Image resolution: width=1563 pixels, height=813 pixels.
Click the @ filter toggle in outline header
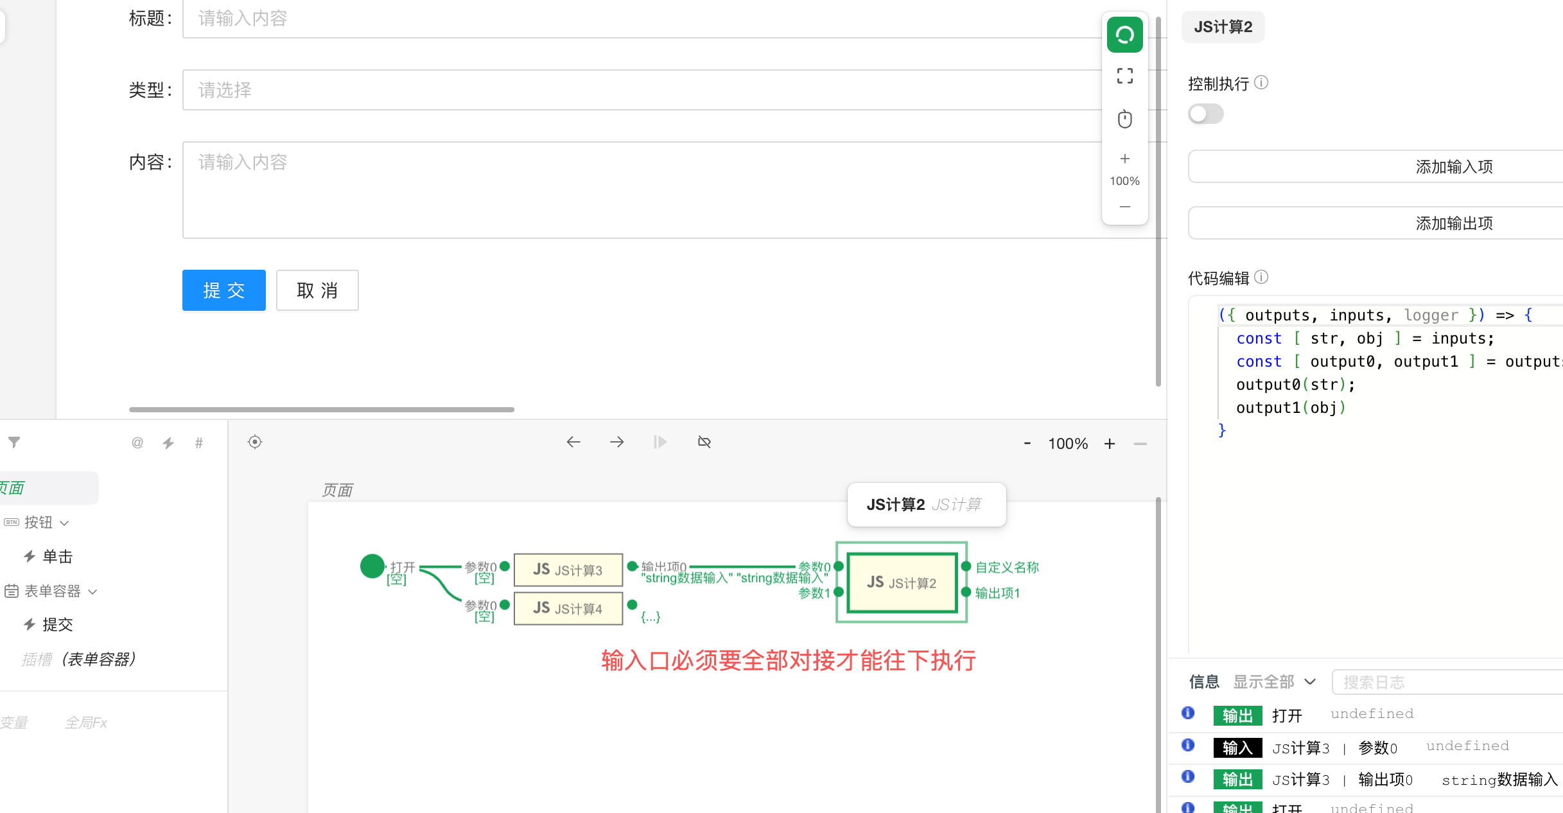[137, 442]
